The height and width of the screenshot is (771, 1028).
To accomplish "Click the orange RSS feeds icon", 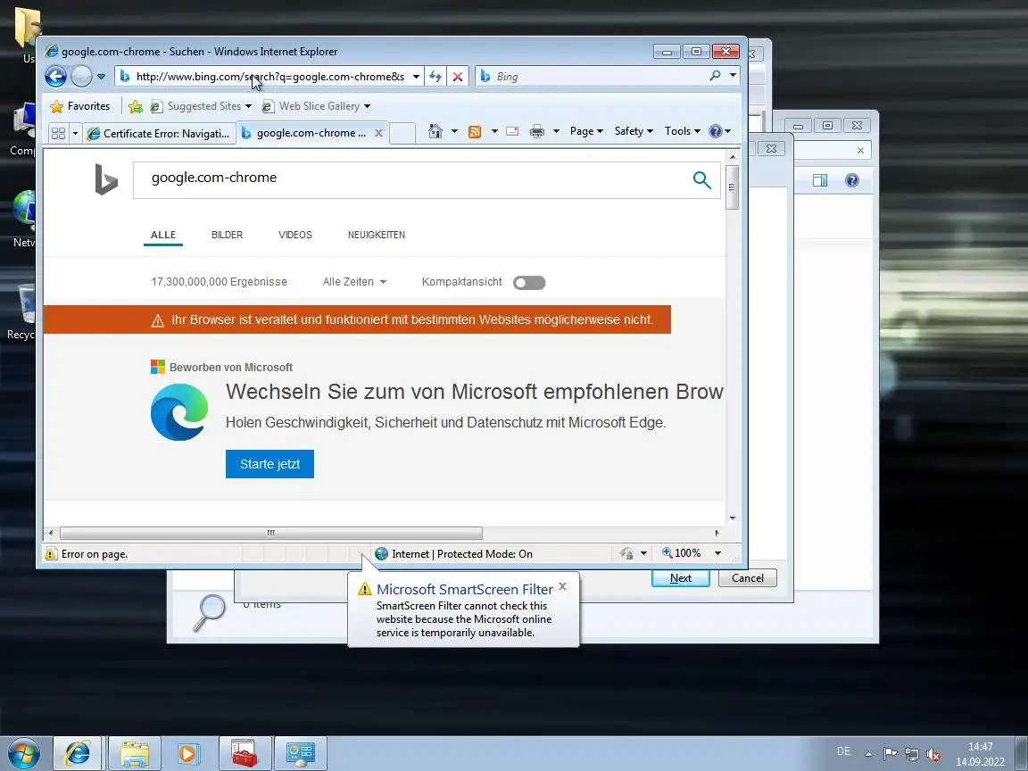I will point(475,132).
